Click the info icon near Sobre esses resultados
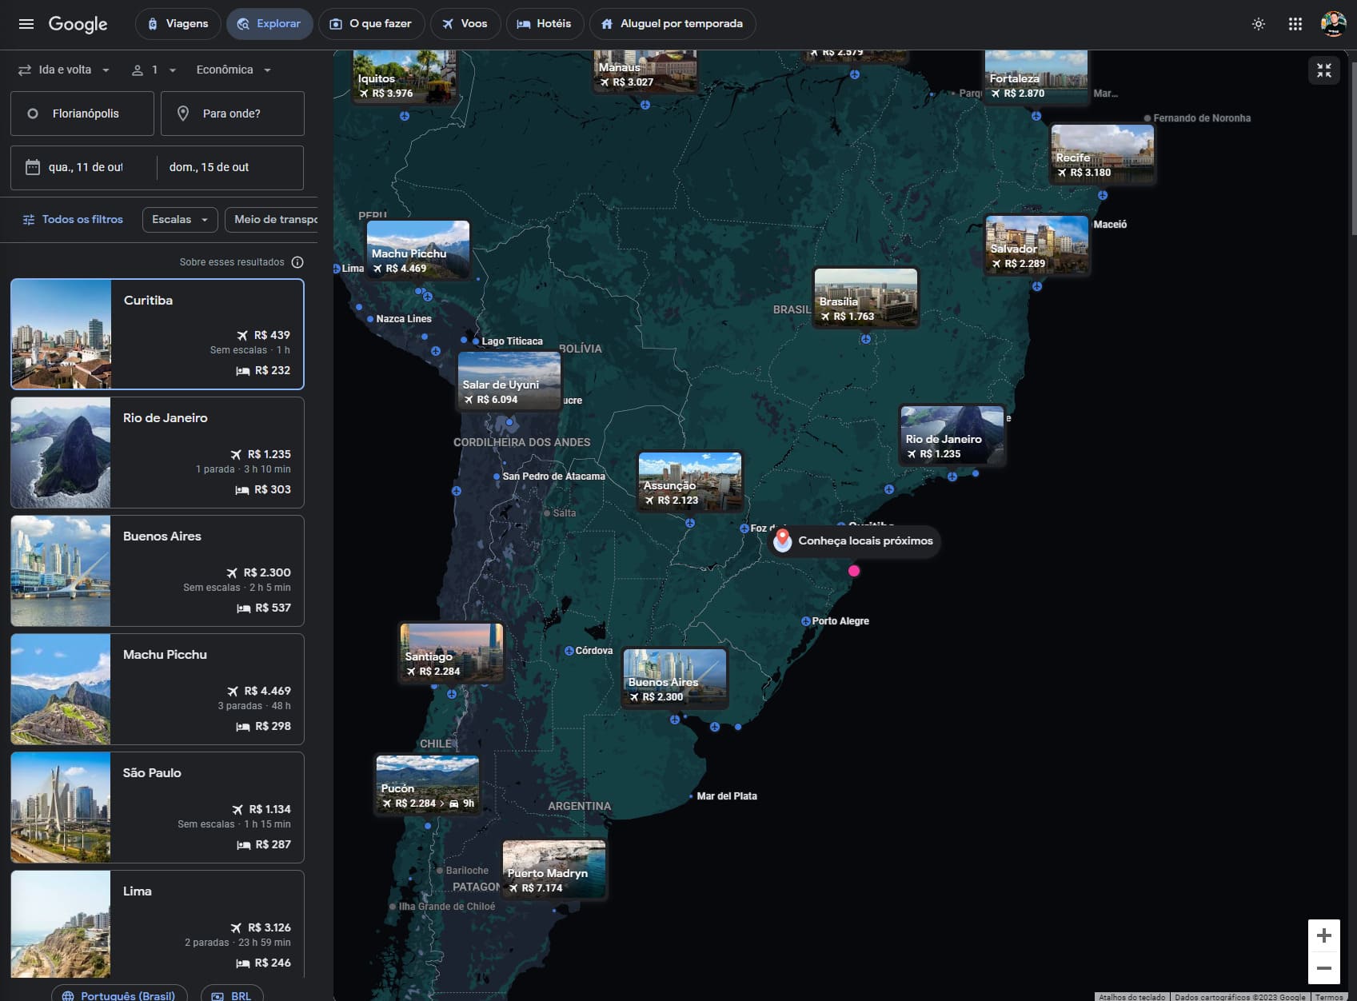This screenshot has height=1001, width=1357. [x=298, y=261]
